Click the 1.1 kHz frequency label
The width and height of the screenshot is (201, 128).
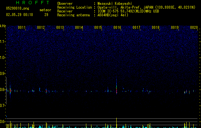pyautogui.click(x=3, y=42)
